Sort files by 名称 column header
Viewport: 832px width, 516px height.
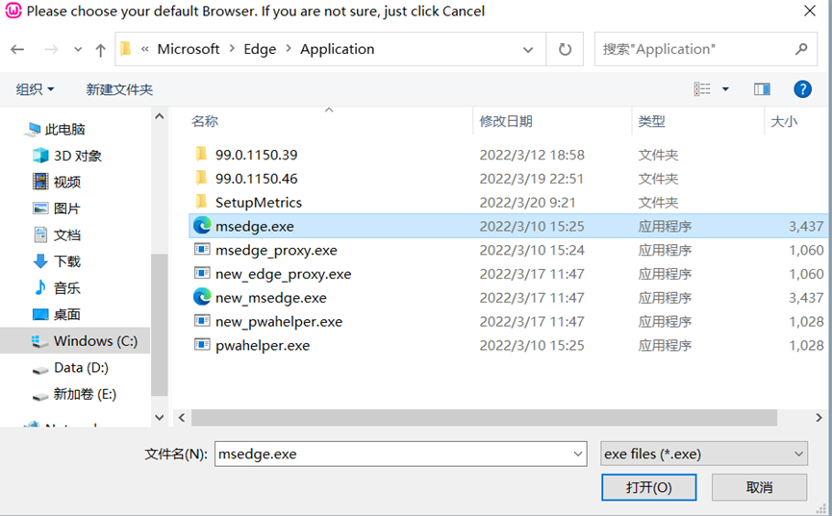pyautogui.click(x=205, y=121)
